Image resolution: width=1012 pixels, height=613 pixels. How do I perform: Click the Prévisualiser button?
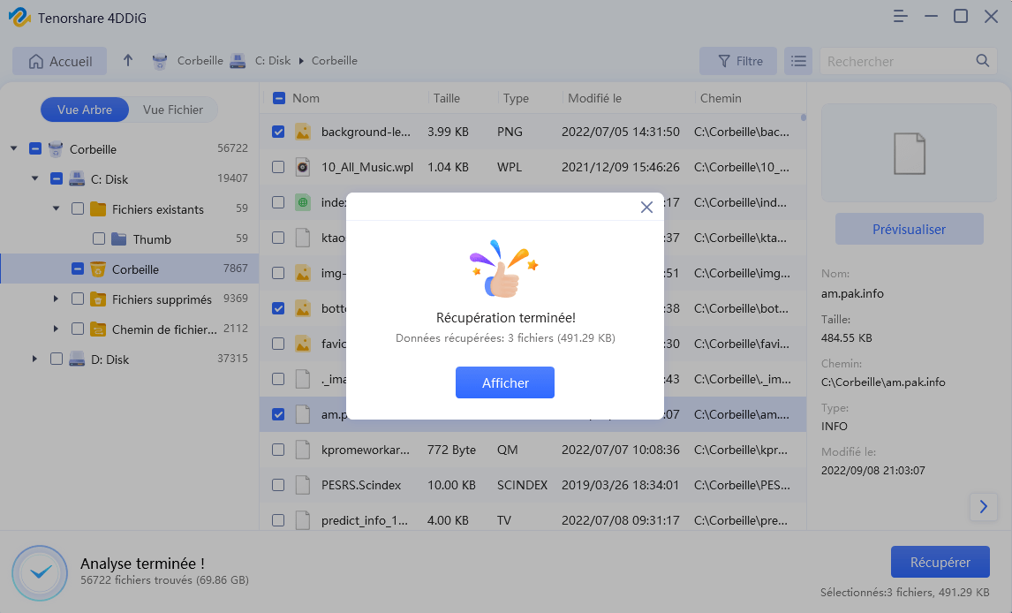click(x=909, y=229)
